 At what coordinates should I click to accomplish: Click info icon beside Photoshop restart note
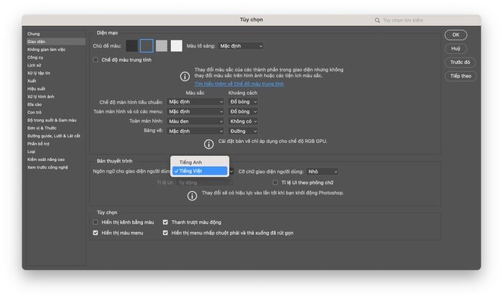[192, 195]
